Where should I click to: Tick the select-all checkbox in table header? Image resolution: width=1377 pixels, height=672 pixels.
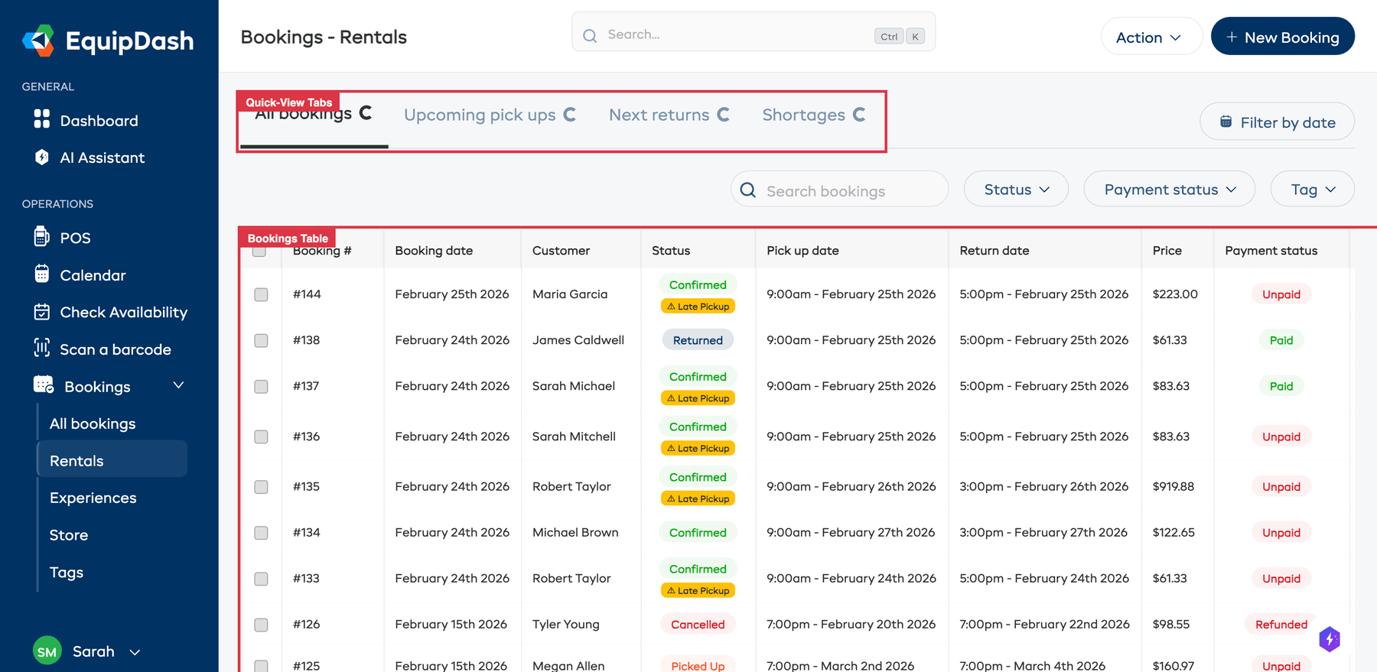259,251
